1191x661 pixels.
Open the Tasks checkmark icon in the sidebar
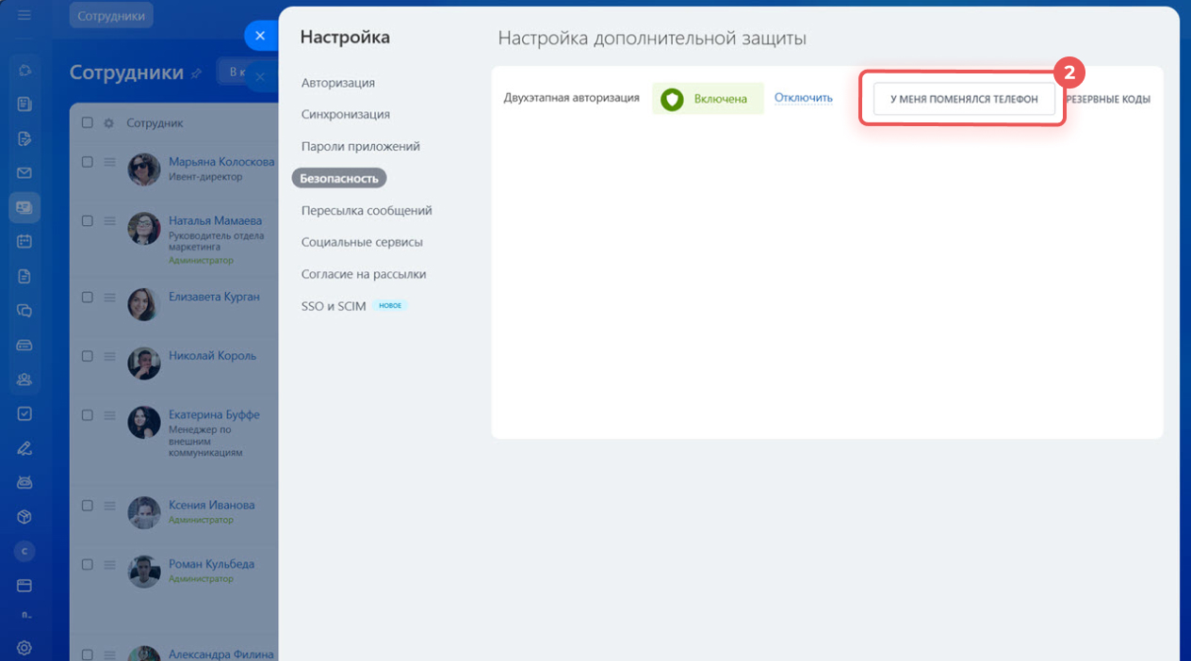[x=24, y=412]
